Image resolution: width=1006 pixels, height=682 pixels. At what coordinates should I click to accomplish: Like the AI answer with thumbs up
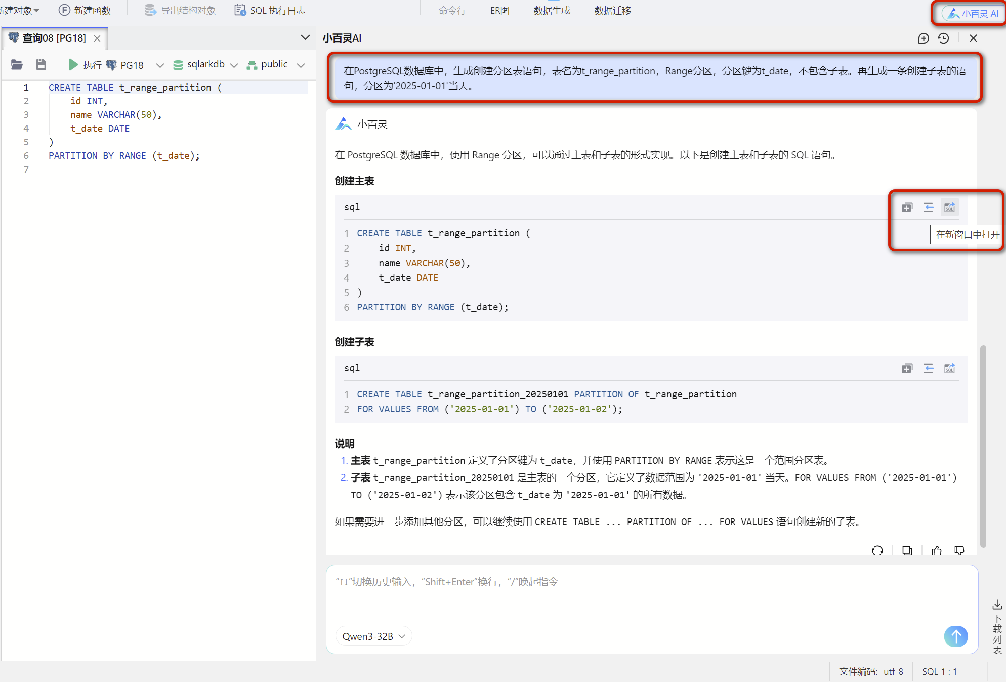click(x=937, y=551)
